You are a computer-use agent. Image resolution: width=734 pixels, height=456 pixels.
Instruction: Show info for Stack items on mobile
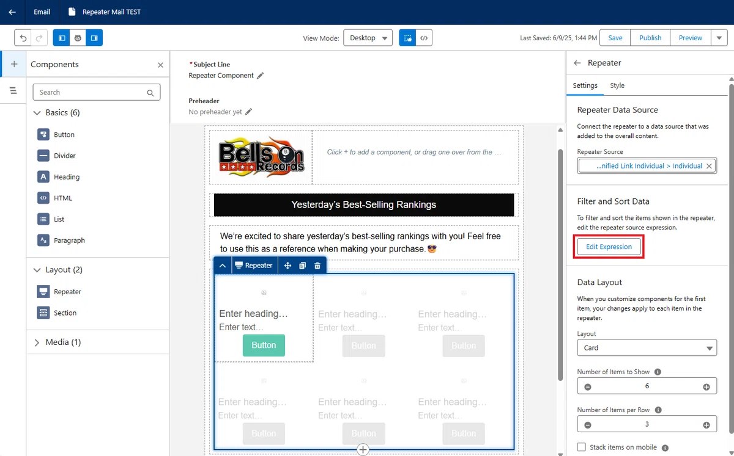665,447
